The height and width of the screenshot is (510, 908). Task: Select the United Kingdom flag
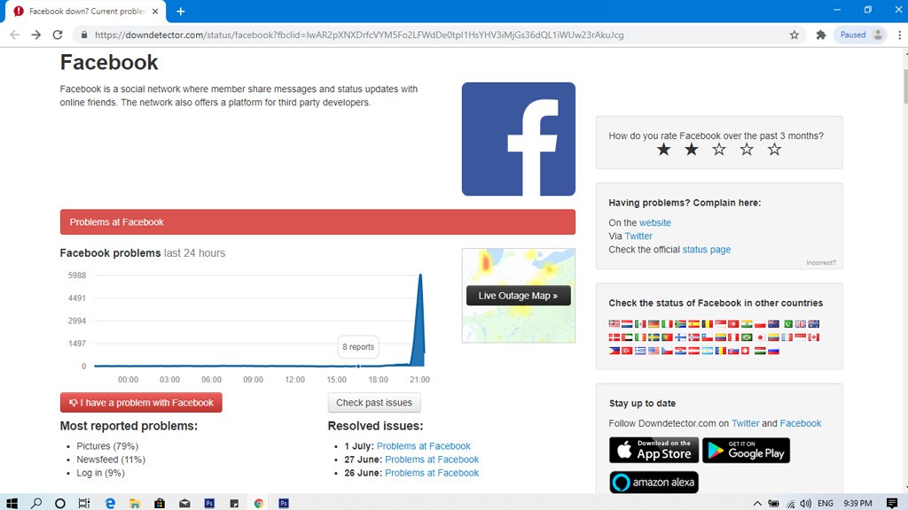tap(801, 324)
